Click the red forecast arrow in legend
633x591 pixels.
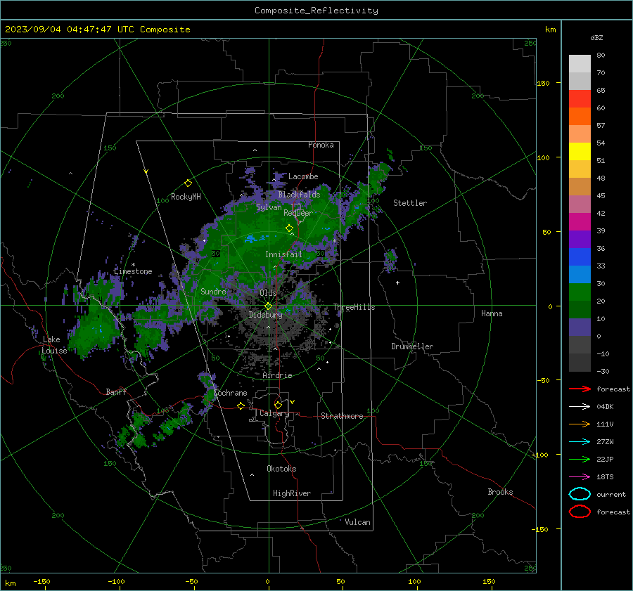tap(580, 389)
